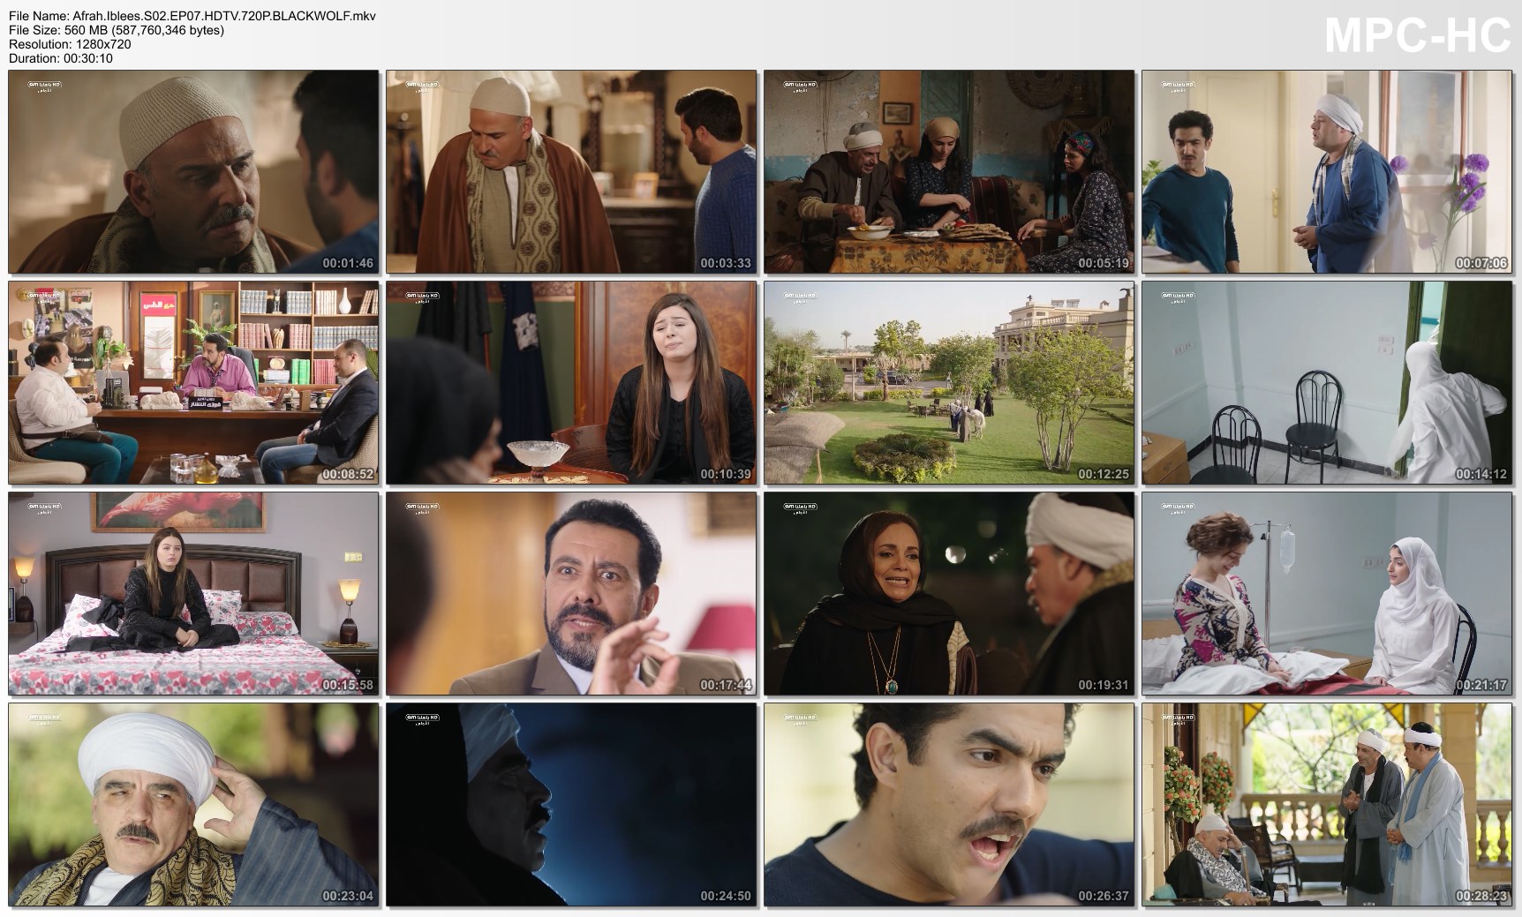Screen dimensions: 1522x917
Task: Select the dark silhouette thumbnail at 00:24:50
Action: click(x=571, y=805)
